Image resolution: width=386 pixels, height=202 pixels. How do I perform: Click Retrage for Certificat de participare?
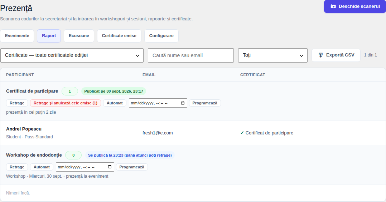(x=17, y=103)
